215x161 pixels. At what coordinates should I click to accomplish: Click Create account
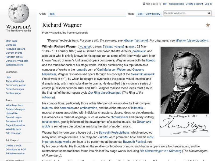(x=194, y=4)
